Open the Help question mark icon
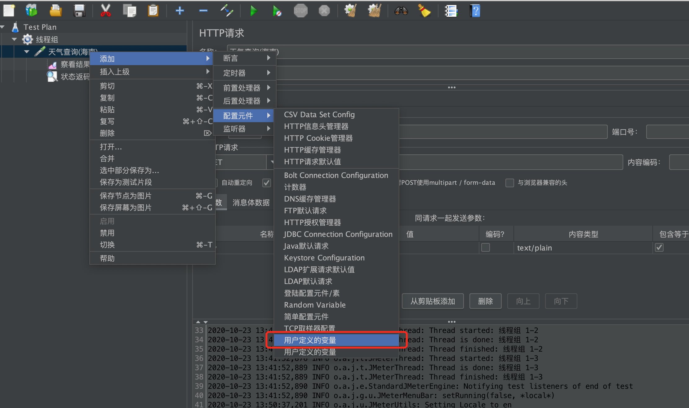Image resolution: width=689 pixels, height=408 pixels. [475, 11]
